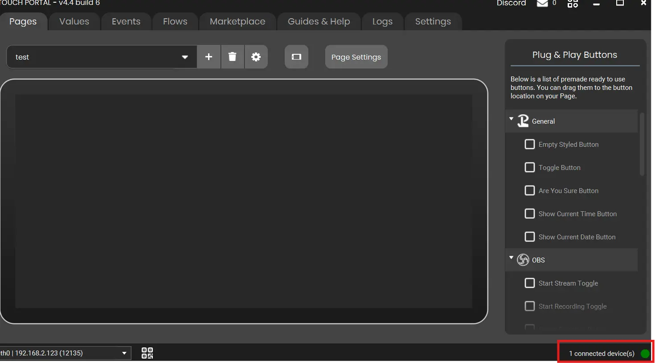Image resolution: width=655 pixels, height=363 pixels.
Task: Open the Discord link
Action: tap(511, 4)
